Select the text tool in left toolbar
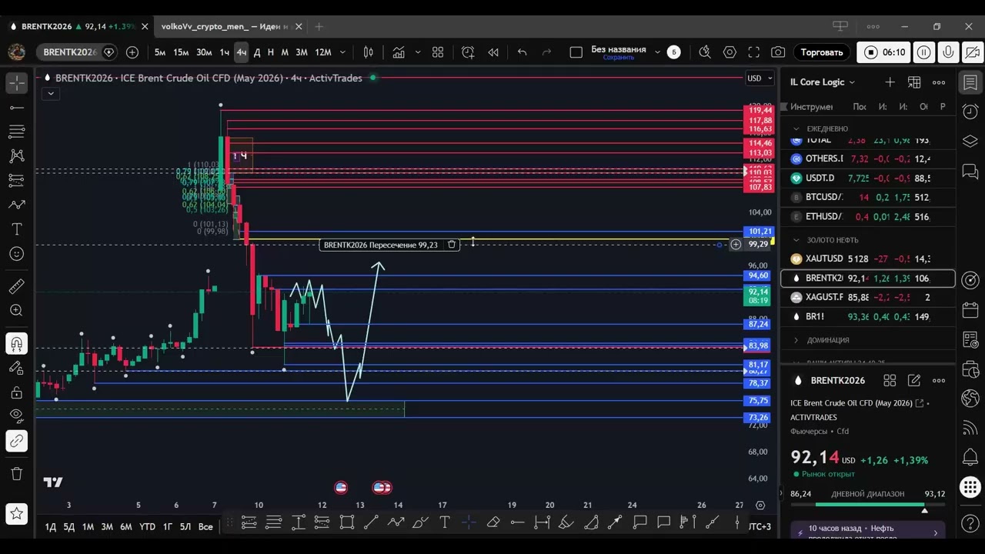 tap(16, 229)
